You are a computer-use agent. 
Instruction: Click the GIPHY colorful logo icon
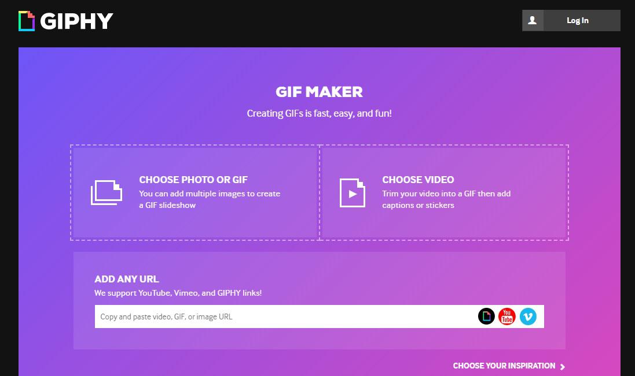(27, 21)
